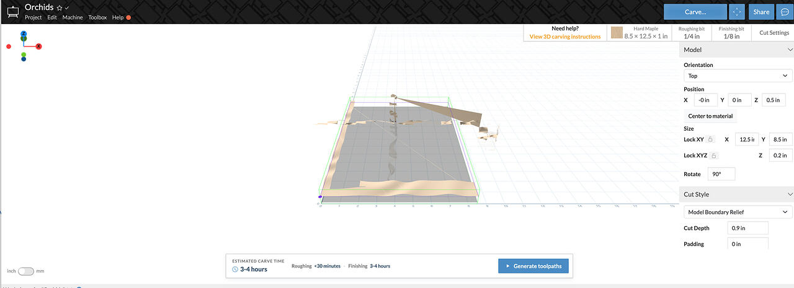
Task: Click the Orchids project title
Action: (39, 7)
